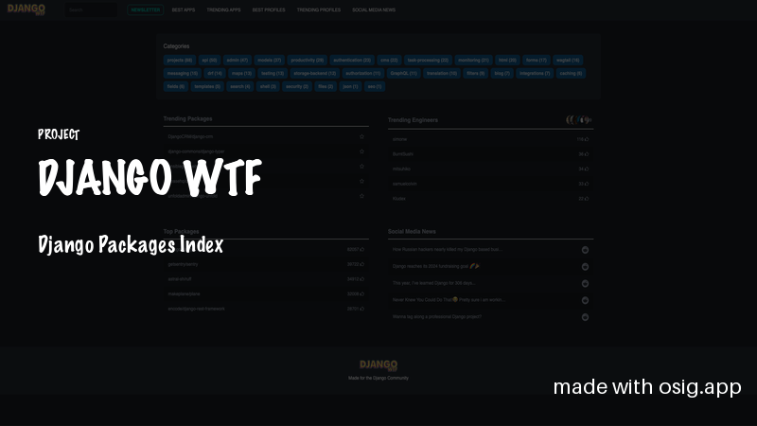Select the integrations (7) tag
757x426 pixels.
(x=535, y=74)
